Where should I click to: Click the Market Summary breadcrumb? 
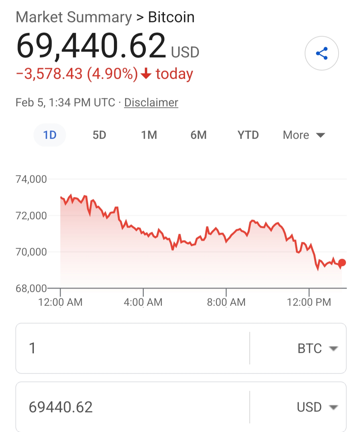coord(74,17)
